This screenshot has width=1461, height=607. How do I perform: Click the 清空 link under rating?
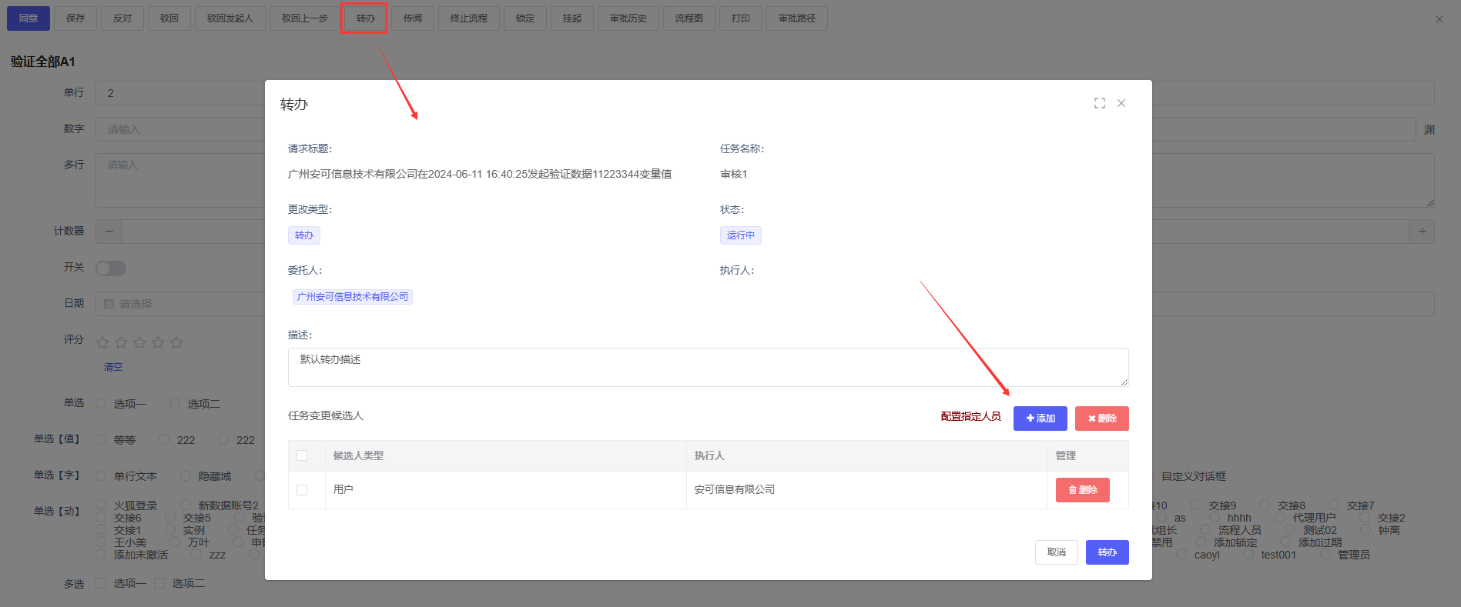point(113,367)
